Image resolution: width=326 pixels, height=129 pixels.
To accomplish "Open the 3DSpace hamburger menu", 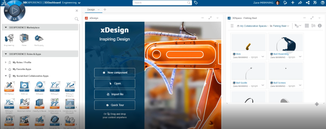I will click(x=232, y=26).
